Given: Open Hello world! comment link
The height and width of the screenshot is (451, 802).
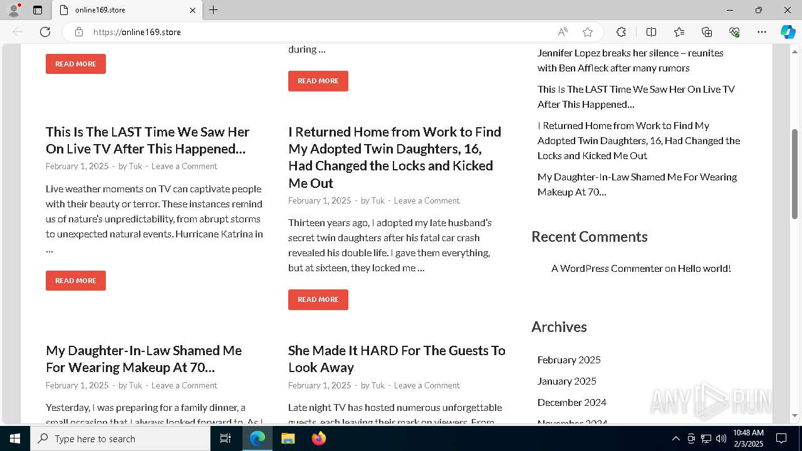Looking at the screenshot, I should (x=704, y=268).
